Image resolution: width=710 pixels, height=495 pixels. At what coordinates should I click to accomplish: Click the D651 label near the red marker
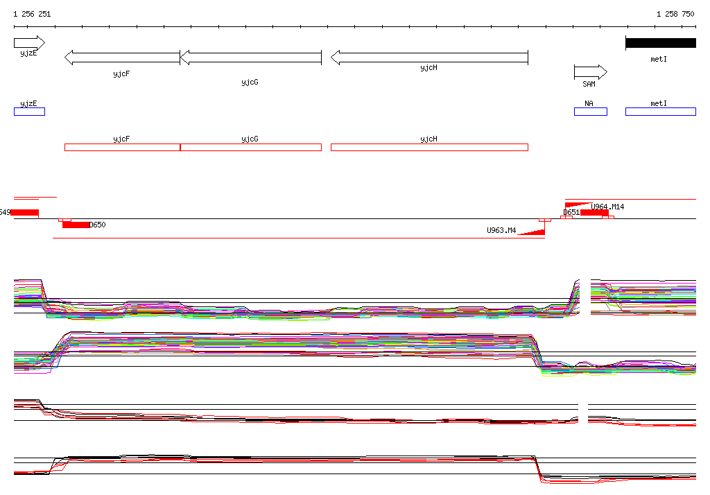571,212
